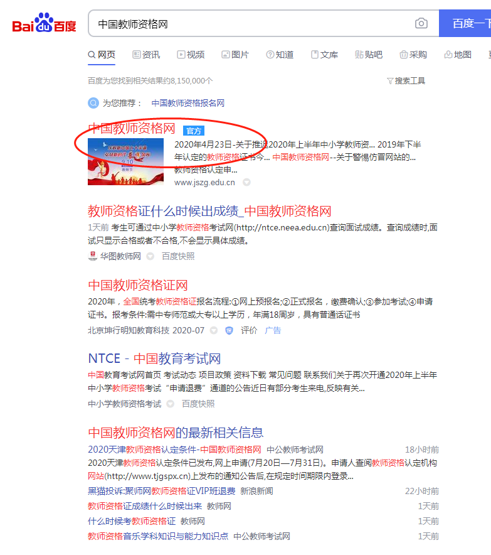Click the 22小时前 timestamp
This screenshot has width=491, height=555.
click(x=422, y=492)
